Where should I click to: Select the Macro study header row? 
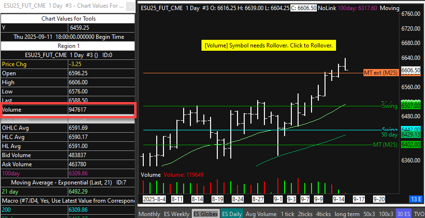[x=68, y=201]
